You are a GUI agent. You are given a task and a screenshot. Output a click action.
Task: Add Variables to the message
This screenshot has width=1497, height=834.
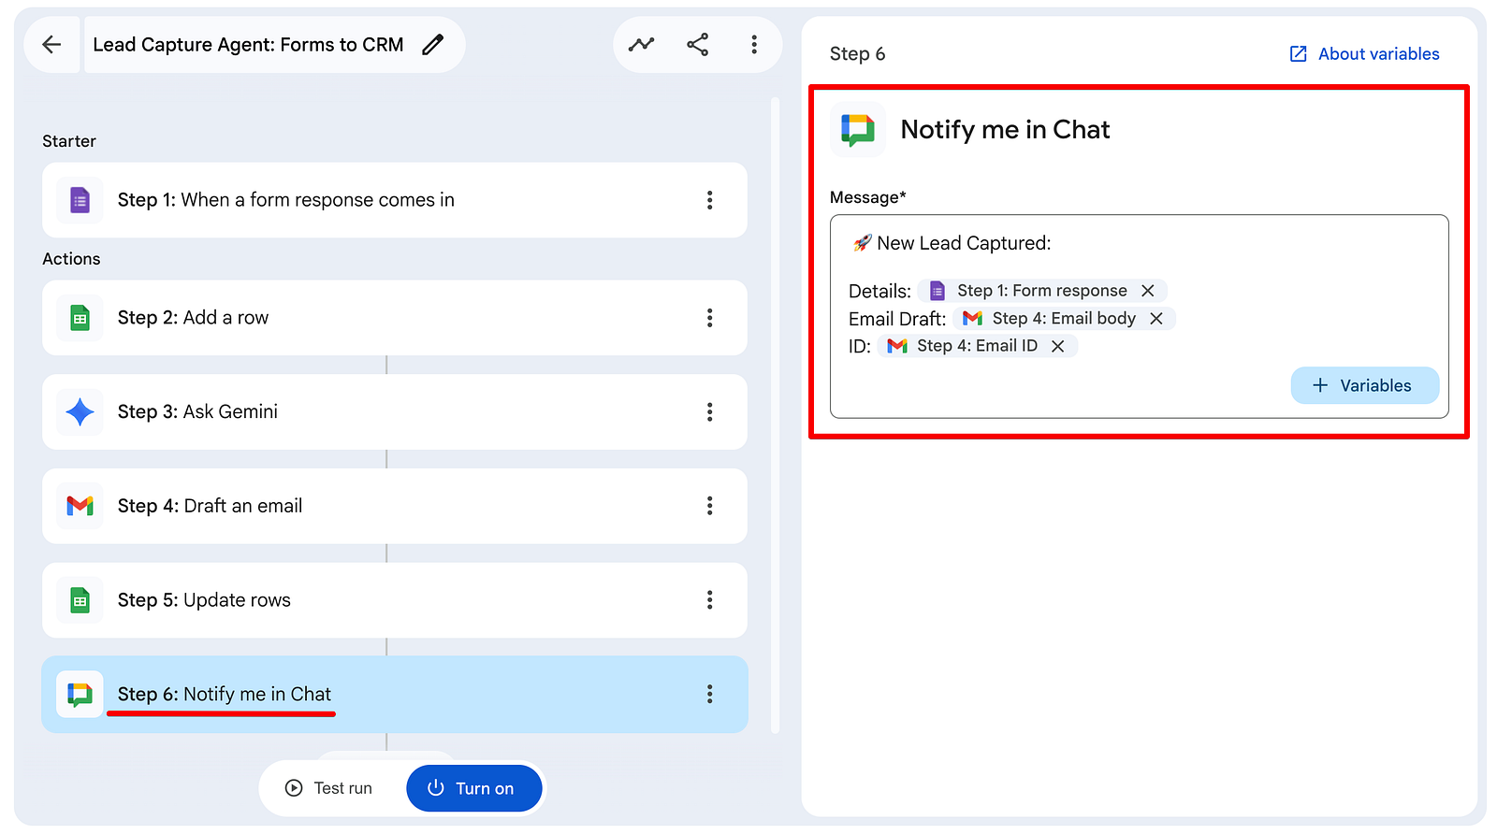(x=1365, y=385)
